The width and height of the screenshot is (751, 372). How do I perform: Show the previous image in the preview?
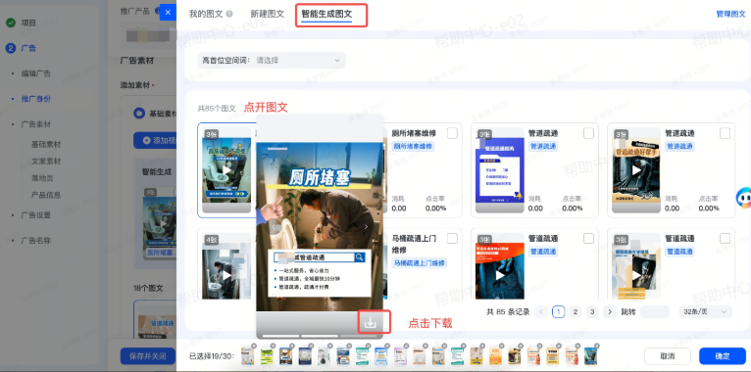[274, 227]
